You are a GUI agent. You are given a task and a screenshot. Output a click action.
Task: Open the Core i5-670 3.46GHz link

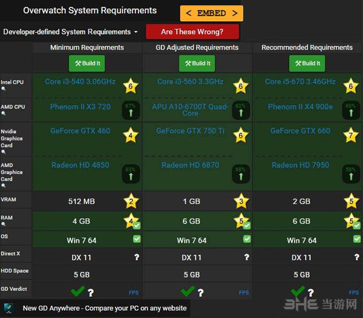[300, 81]
